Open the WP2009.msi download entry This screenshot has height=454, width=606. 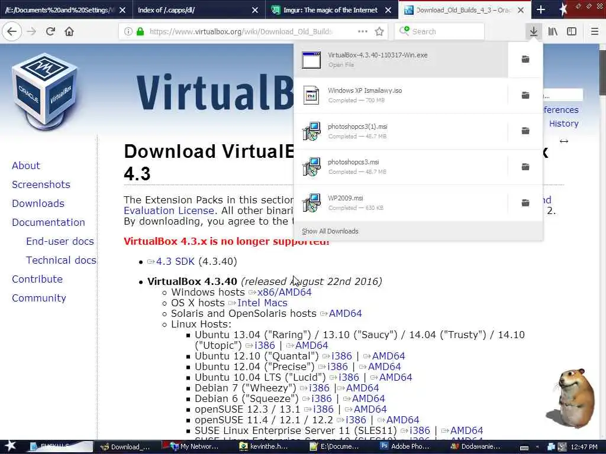[x=401, y=203]
